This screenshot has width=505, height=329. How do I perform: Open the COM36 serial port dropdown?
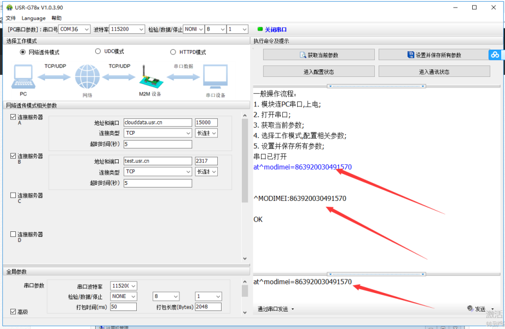(x=74, y=29)
